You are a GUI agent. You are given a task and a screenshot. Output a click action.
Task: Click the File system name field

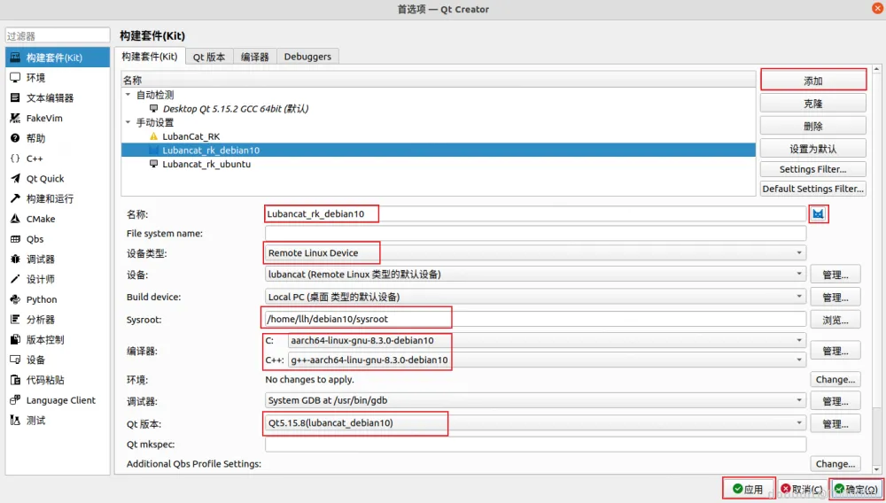point(536,233)
